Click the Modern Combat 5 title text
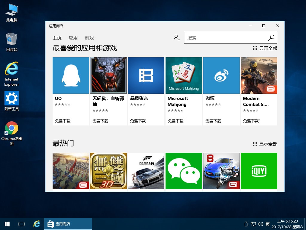This screenshot has height=230, width=306. click(256, 101)
